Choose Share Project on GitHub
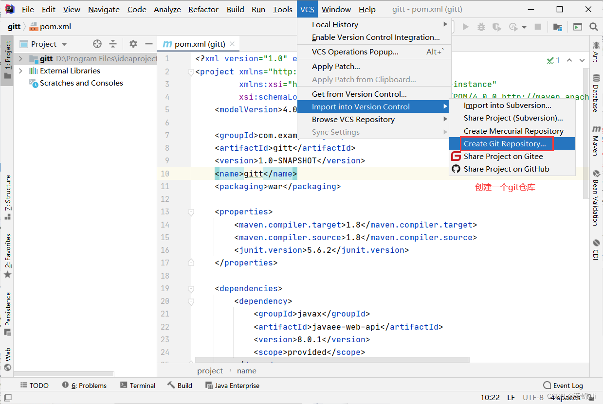Image resolution: width=603 pixels, height=404 pixels. pyautogui.click(x=512, y=169)
